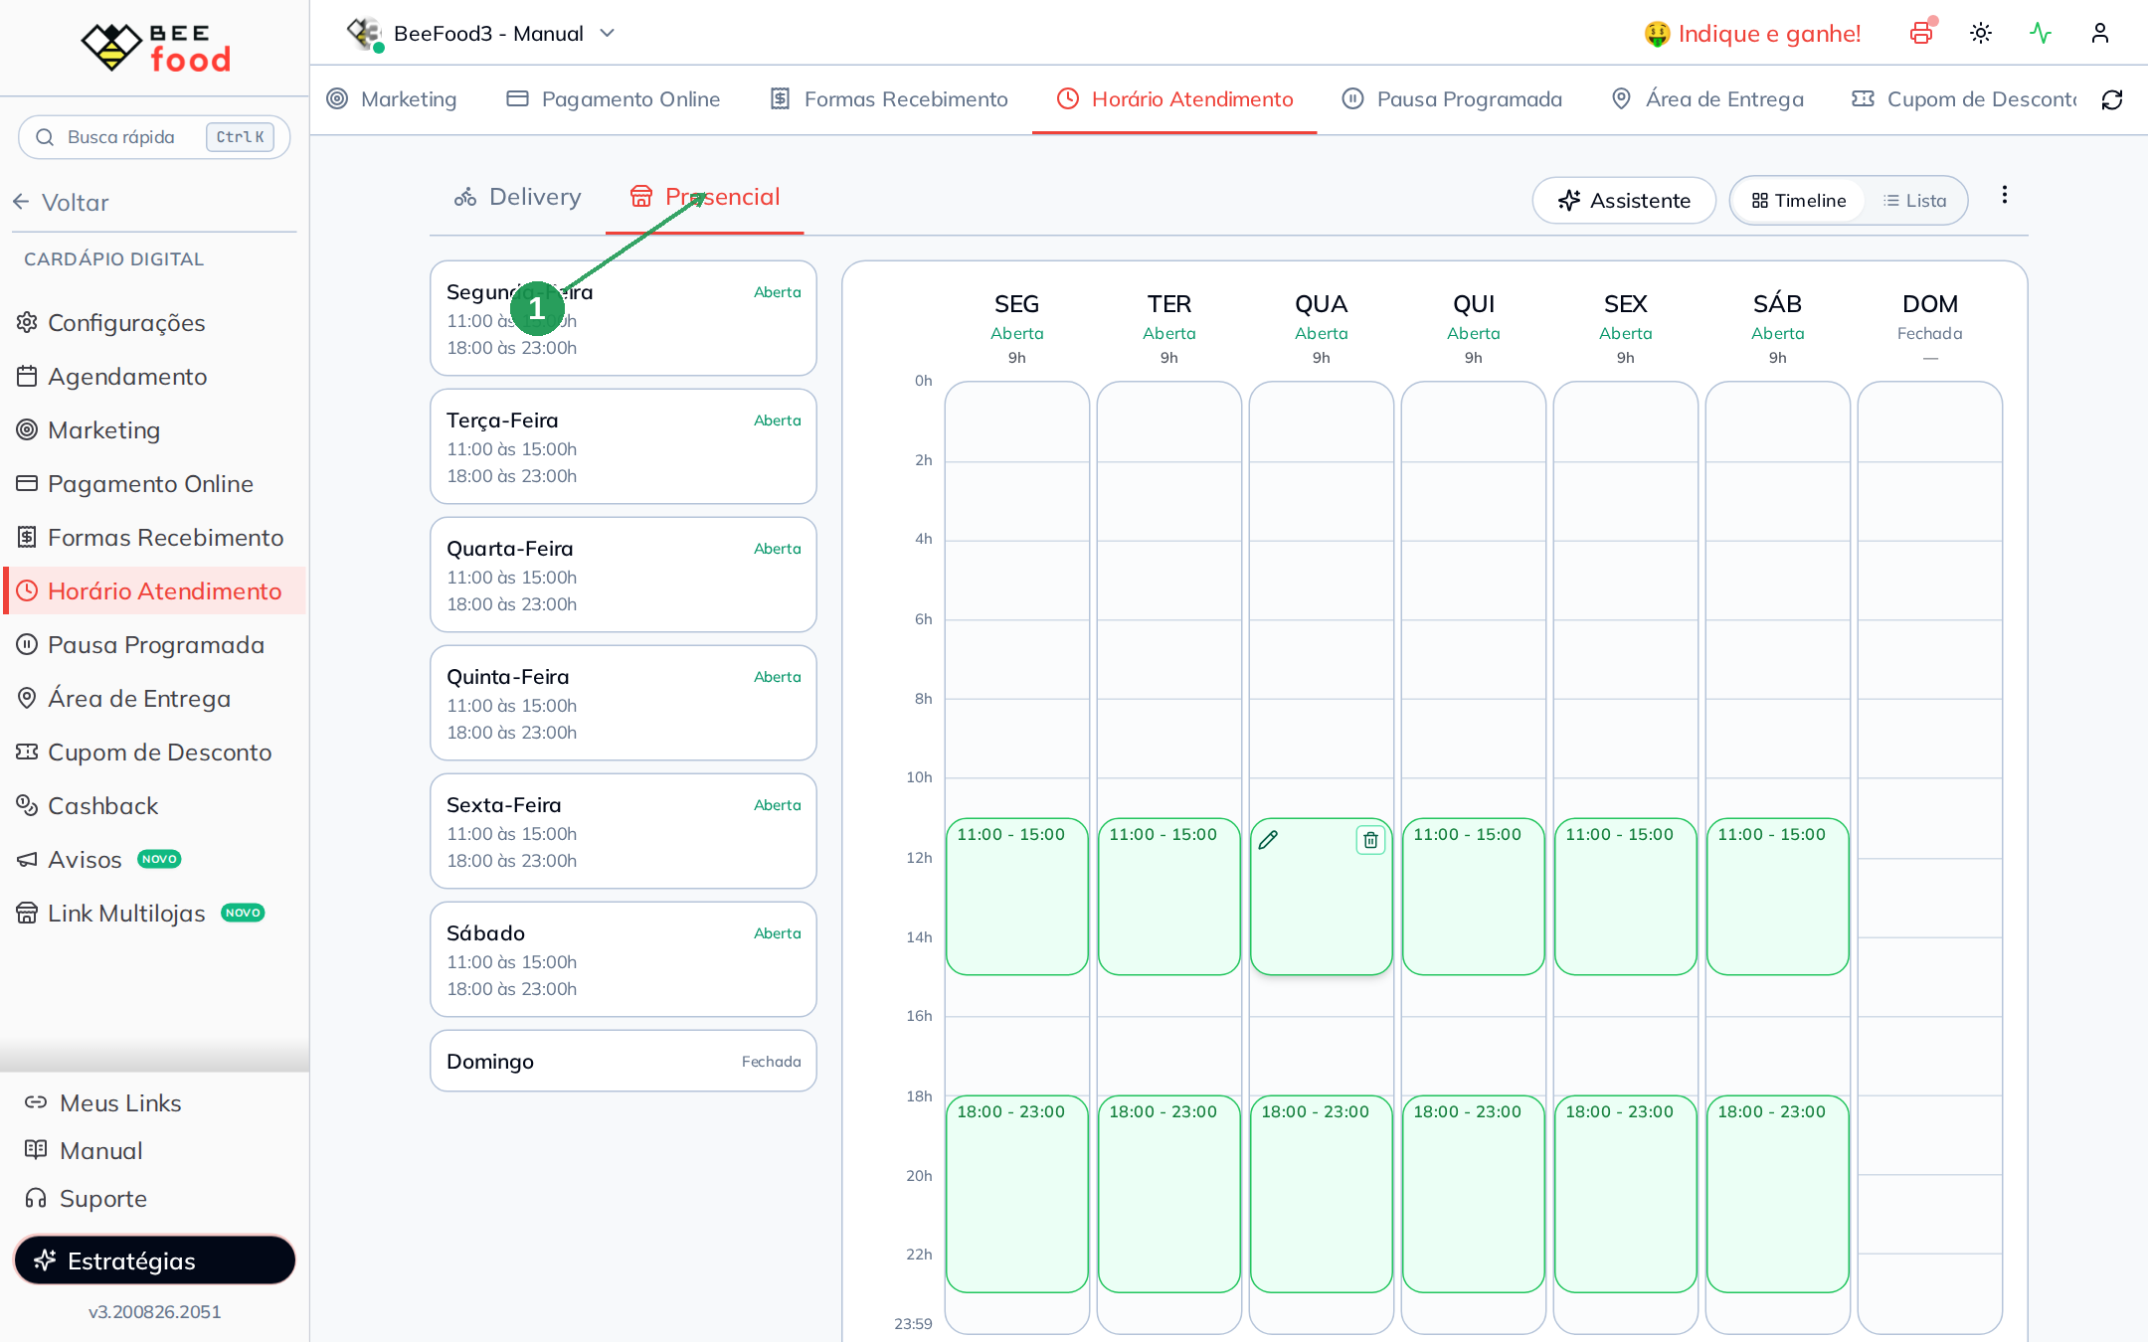Click the DOM column header
2148x1342 pixels.
pyautogui.click(x=1929, y=304)
